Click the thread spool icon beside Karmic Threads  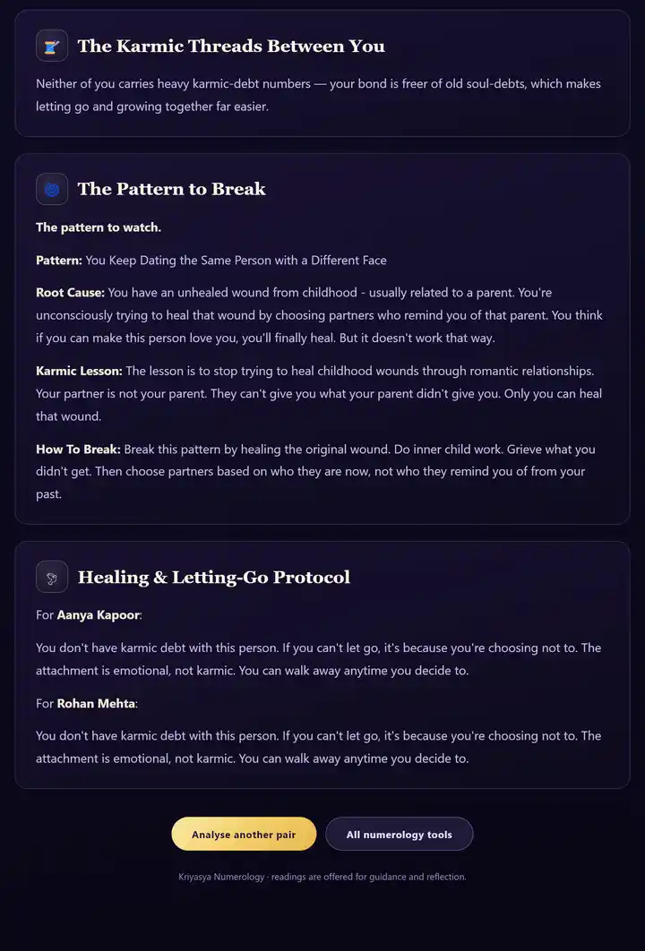coord(52,46)
